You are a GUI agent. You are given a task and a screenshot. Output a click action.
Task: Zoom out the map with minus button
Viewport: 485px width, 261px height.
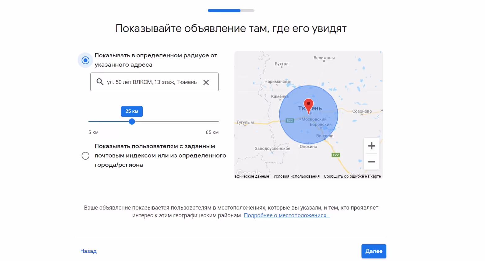tap(371, 162)
